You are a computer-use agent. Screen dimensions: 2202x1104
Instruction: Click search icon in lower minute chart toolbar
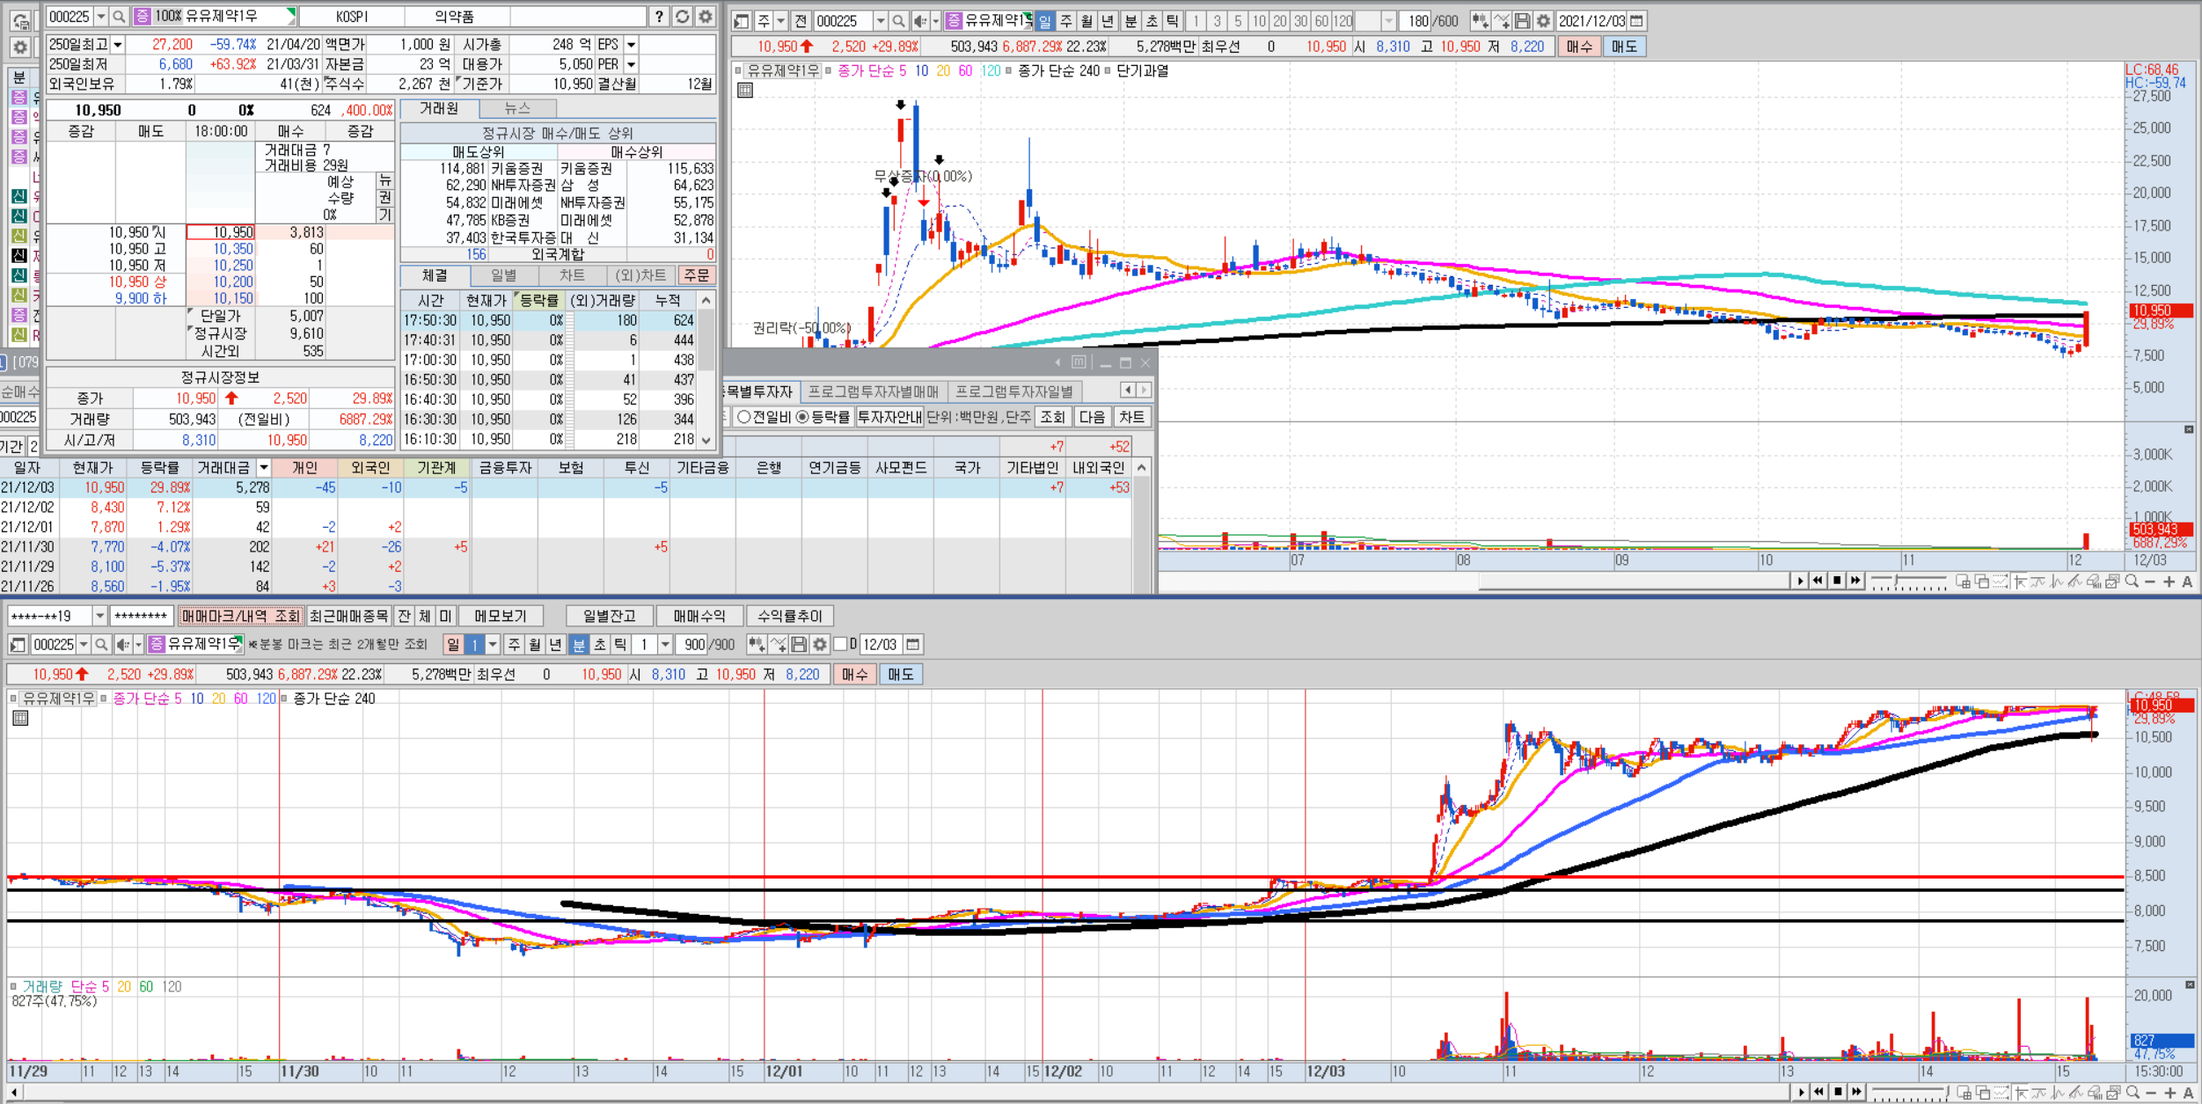(x=101, y=645)
